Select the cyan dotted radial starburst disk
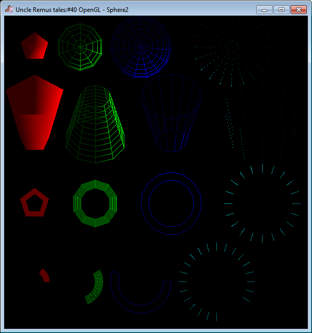The height and width of the screenshot is (333, 312). click(x=232, y=47)
